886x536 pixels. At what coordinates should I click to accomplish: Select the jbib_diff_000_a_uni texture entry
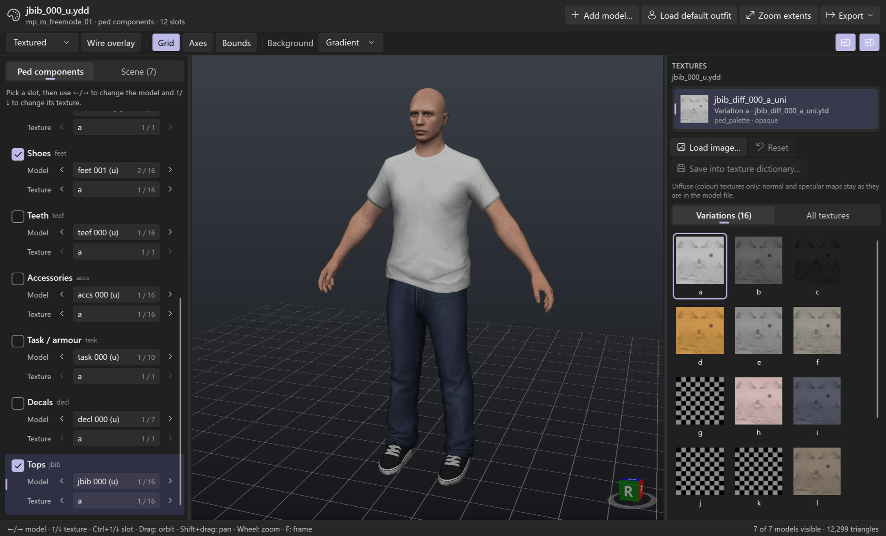tap(775, 109)
